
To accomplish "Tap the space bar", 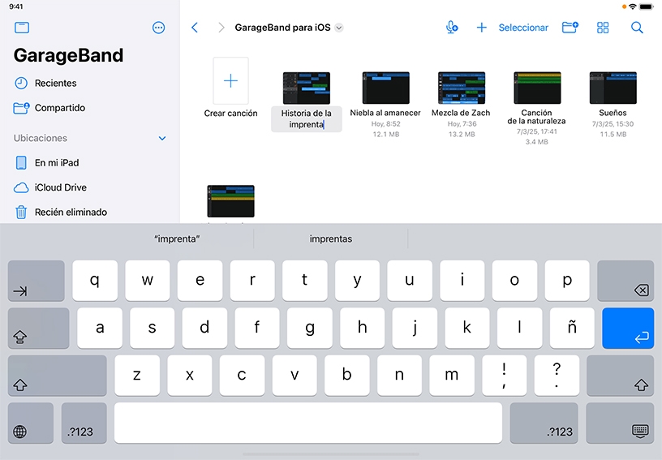I will (308, 423).
